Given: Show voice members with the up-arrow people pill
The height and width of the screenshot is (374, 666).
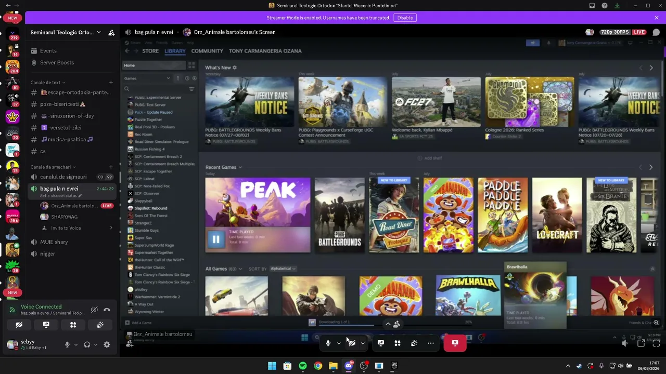Looking at the screenshot, I should [392, 324].
